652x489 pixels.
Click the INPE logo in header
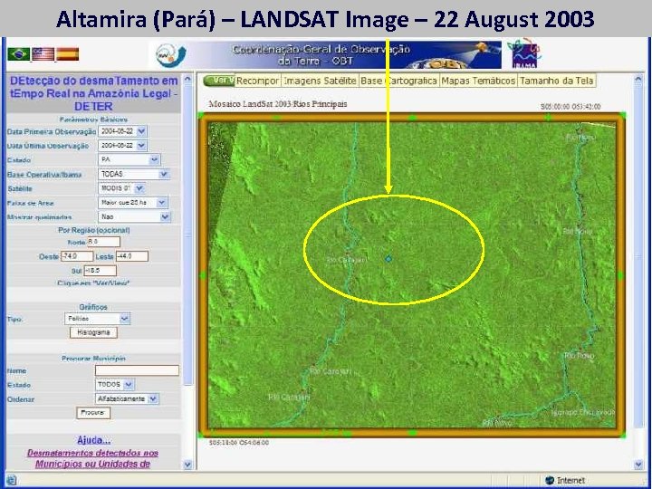tap(171, 56)
